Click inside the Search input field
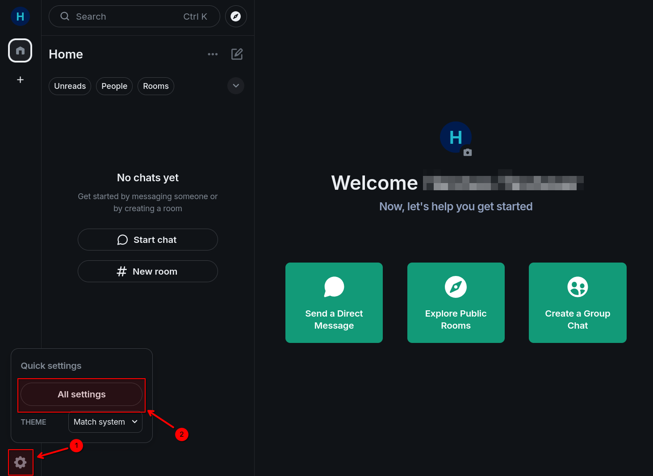 pyautogui.click(x=125, y=16)
